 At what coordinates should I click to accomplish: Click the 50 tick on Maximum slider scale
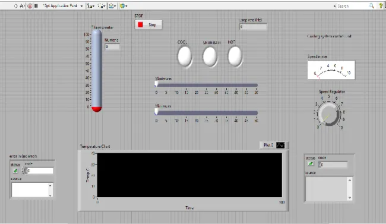pyautogui.click(x=257, y=93)
